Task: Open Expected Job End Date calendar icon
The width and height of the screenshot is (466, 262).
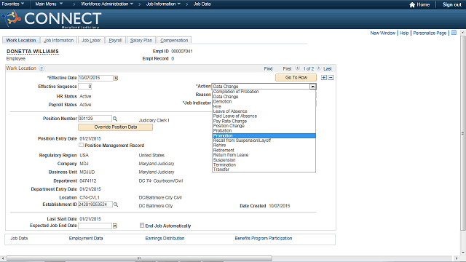Action: coord(115,226)
